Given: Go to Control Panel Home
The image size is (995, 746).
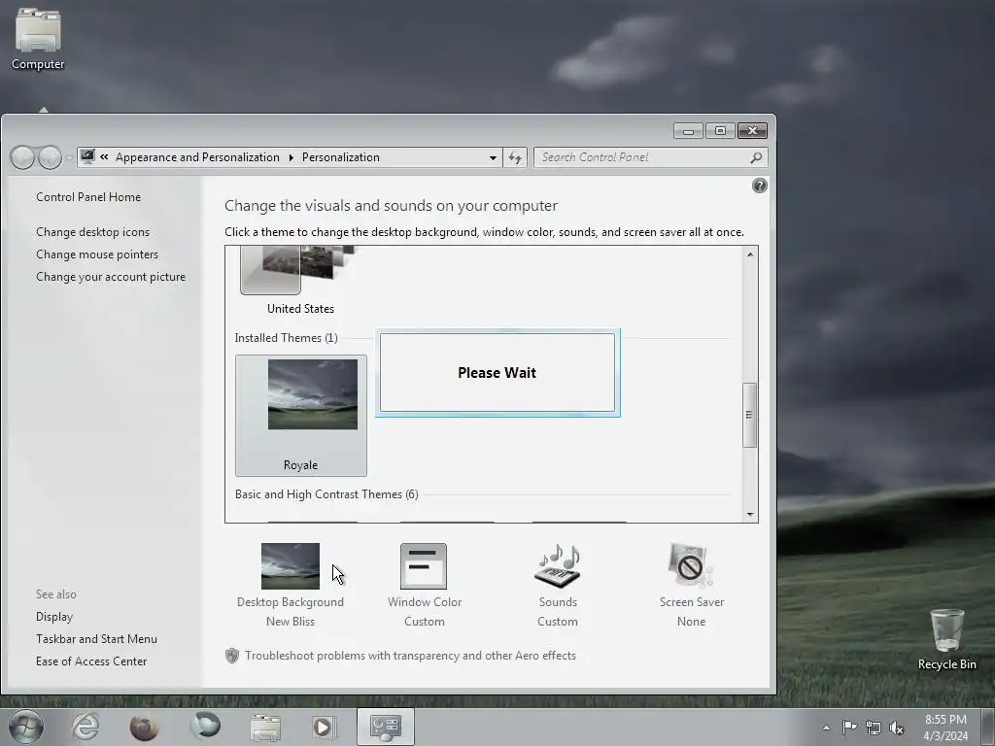Looking at the screenshot, I should 88,196.
